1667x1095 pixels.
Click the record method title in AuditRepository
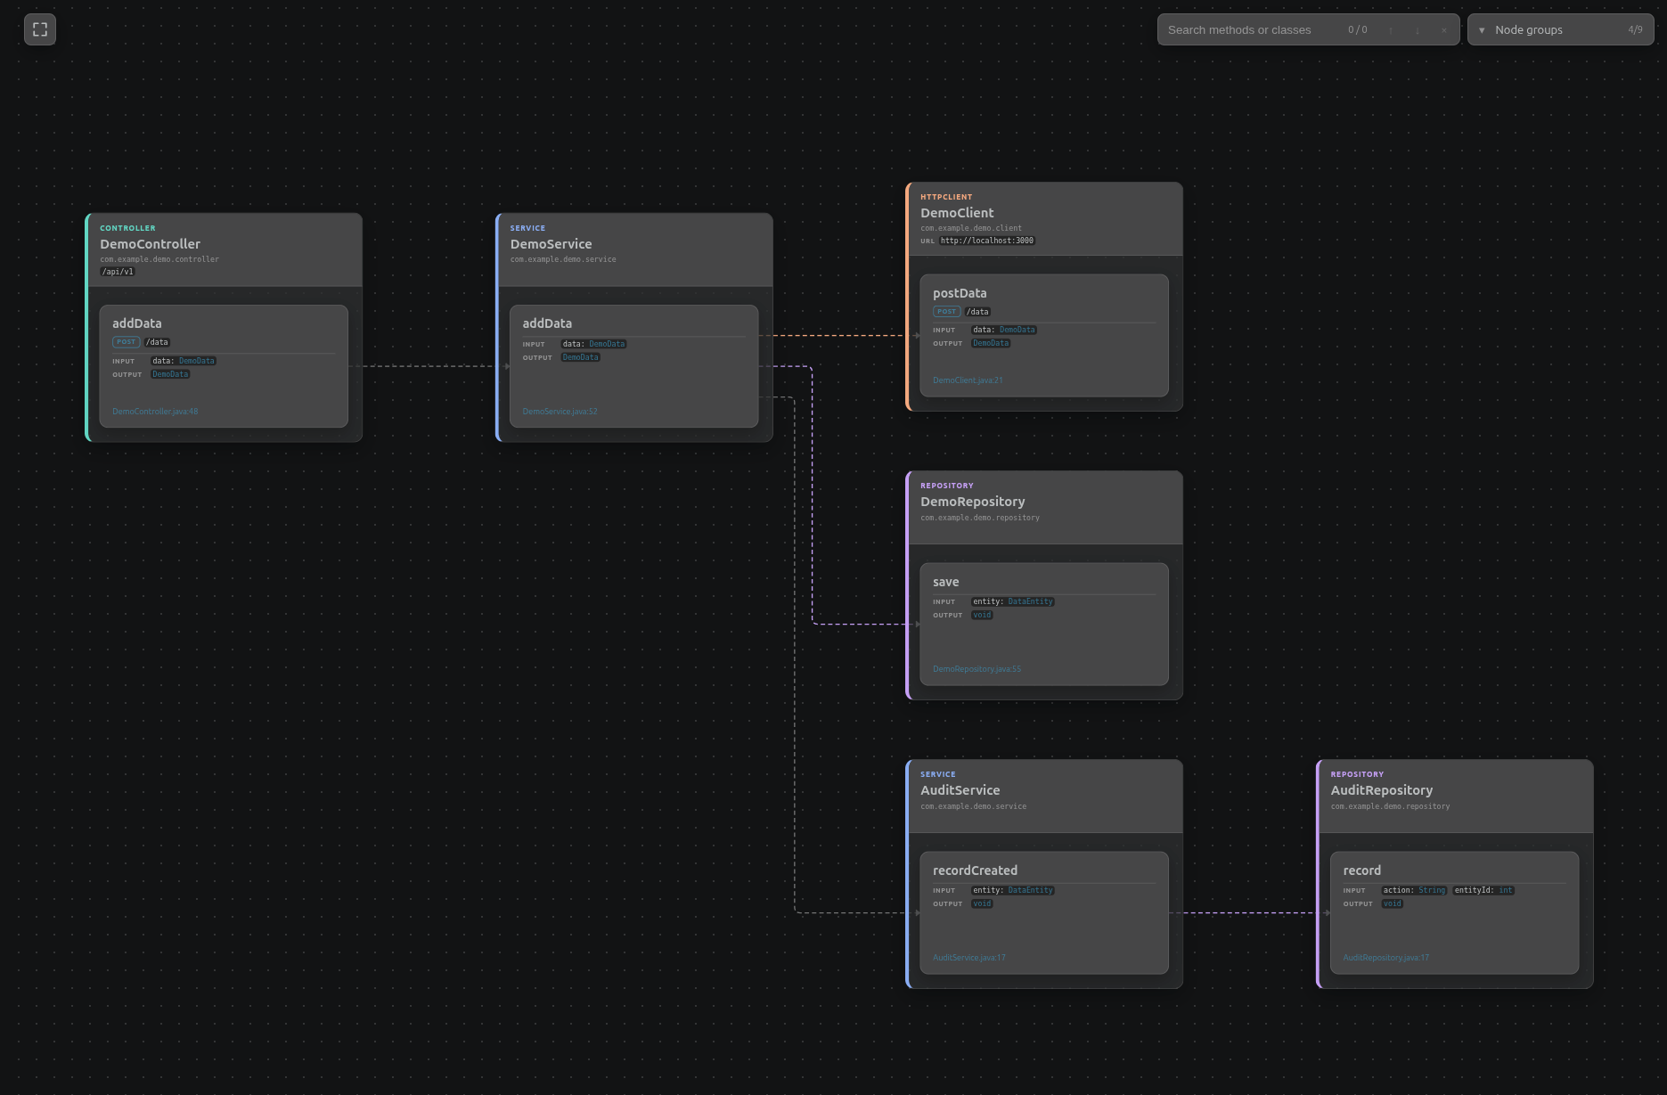[x=1361, y=870]
